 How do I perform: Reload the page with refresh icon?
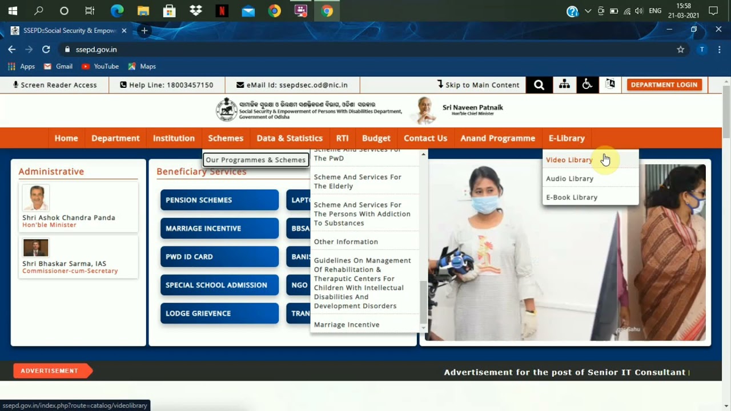[x=46, y=50]
